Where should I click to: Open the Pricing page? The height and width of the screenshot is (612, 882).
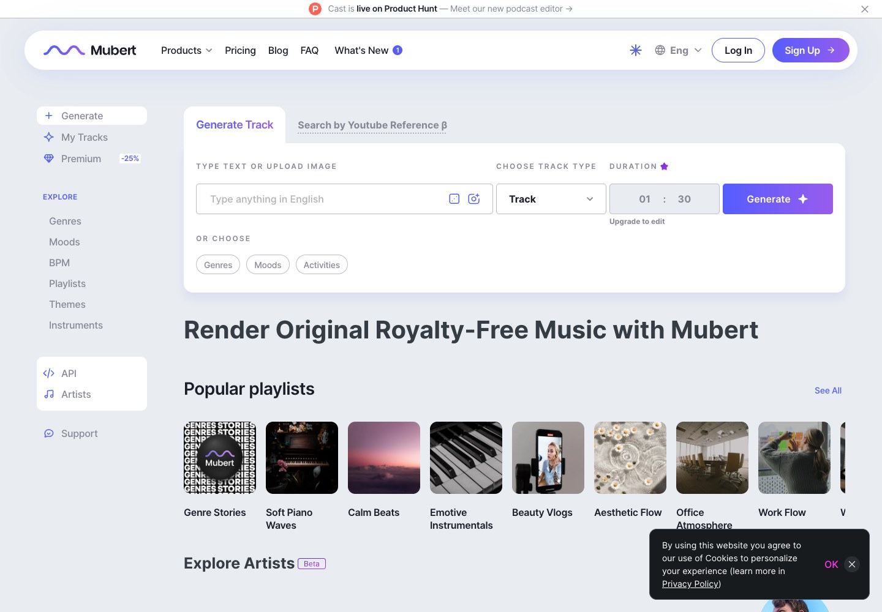click(x=240, y=50)
